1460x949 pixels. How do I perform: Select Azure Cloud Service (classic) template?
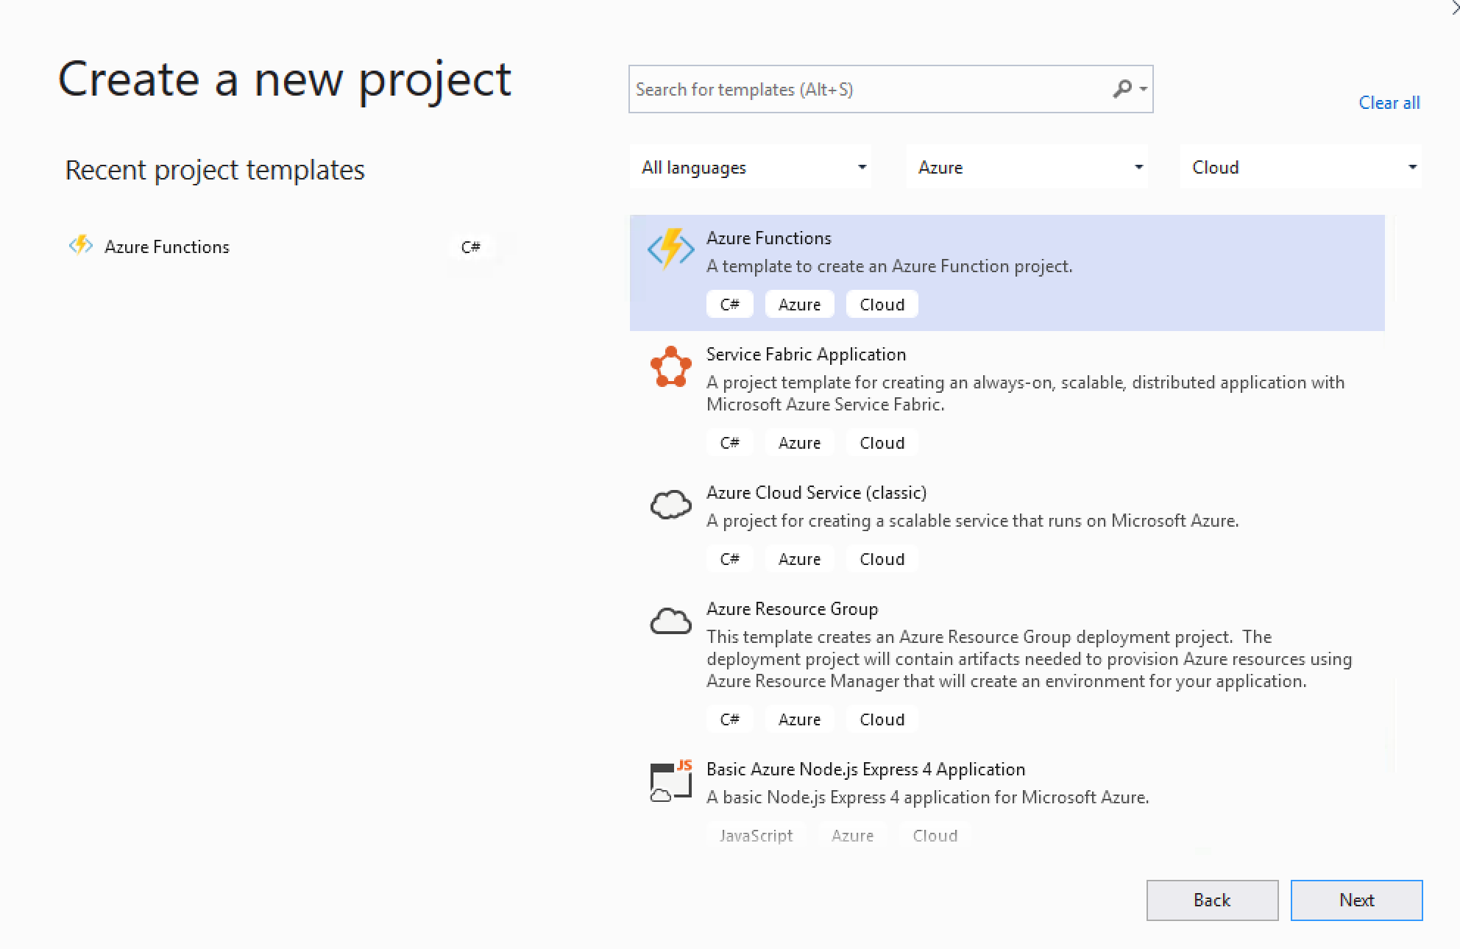815,493
